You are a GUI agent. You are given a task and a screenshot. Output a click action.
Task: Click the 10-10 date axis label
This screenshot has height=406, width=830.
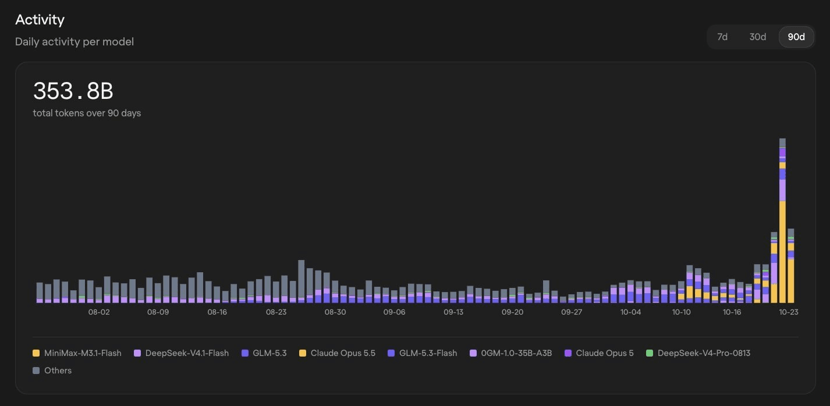point(681,312)
